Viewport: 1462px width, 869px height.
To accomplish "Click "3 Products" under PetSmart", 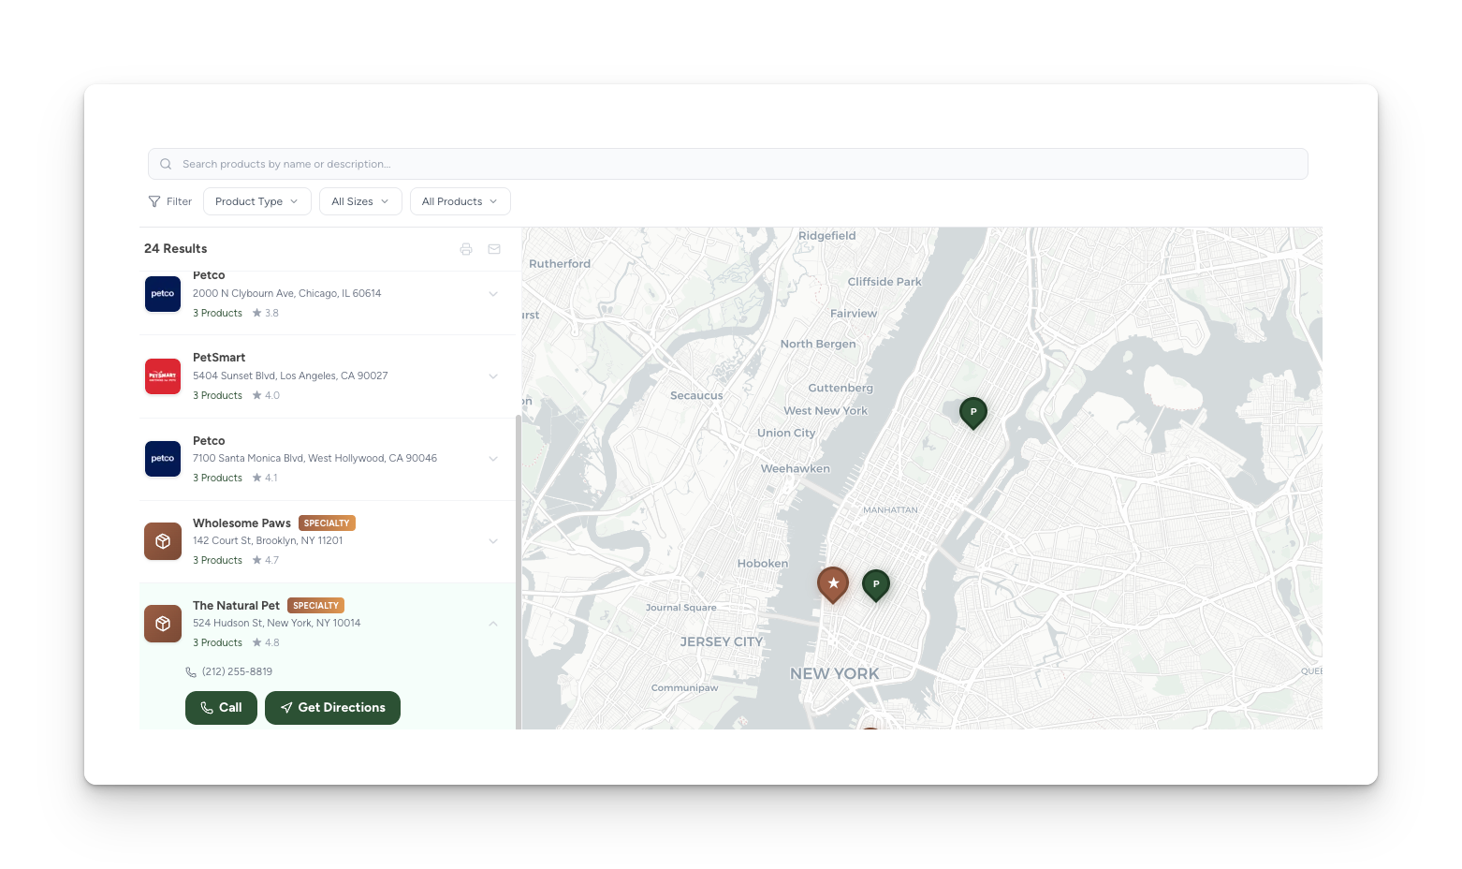I will (x=217, y=396).
